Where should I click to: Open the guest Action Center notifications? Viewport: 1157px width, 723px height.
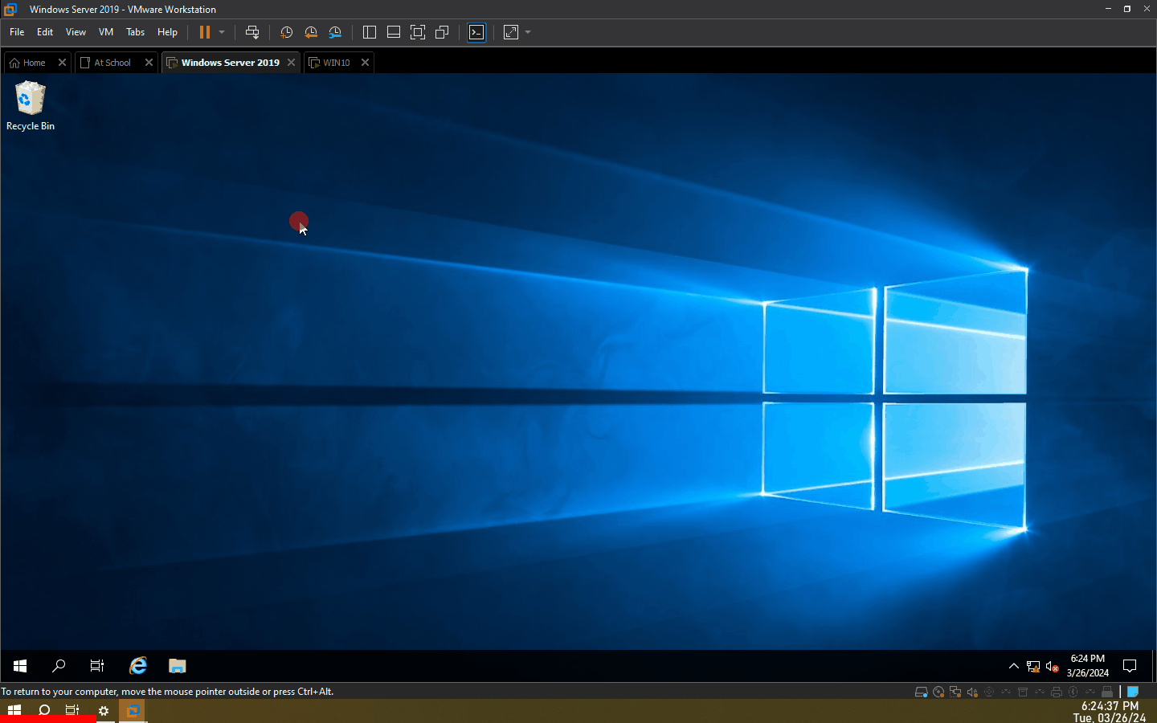click(x=1130, y=666)
